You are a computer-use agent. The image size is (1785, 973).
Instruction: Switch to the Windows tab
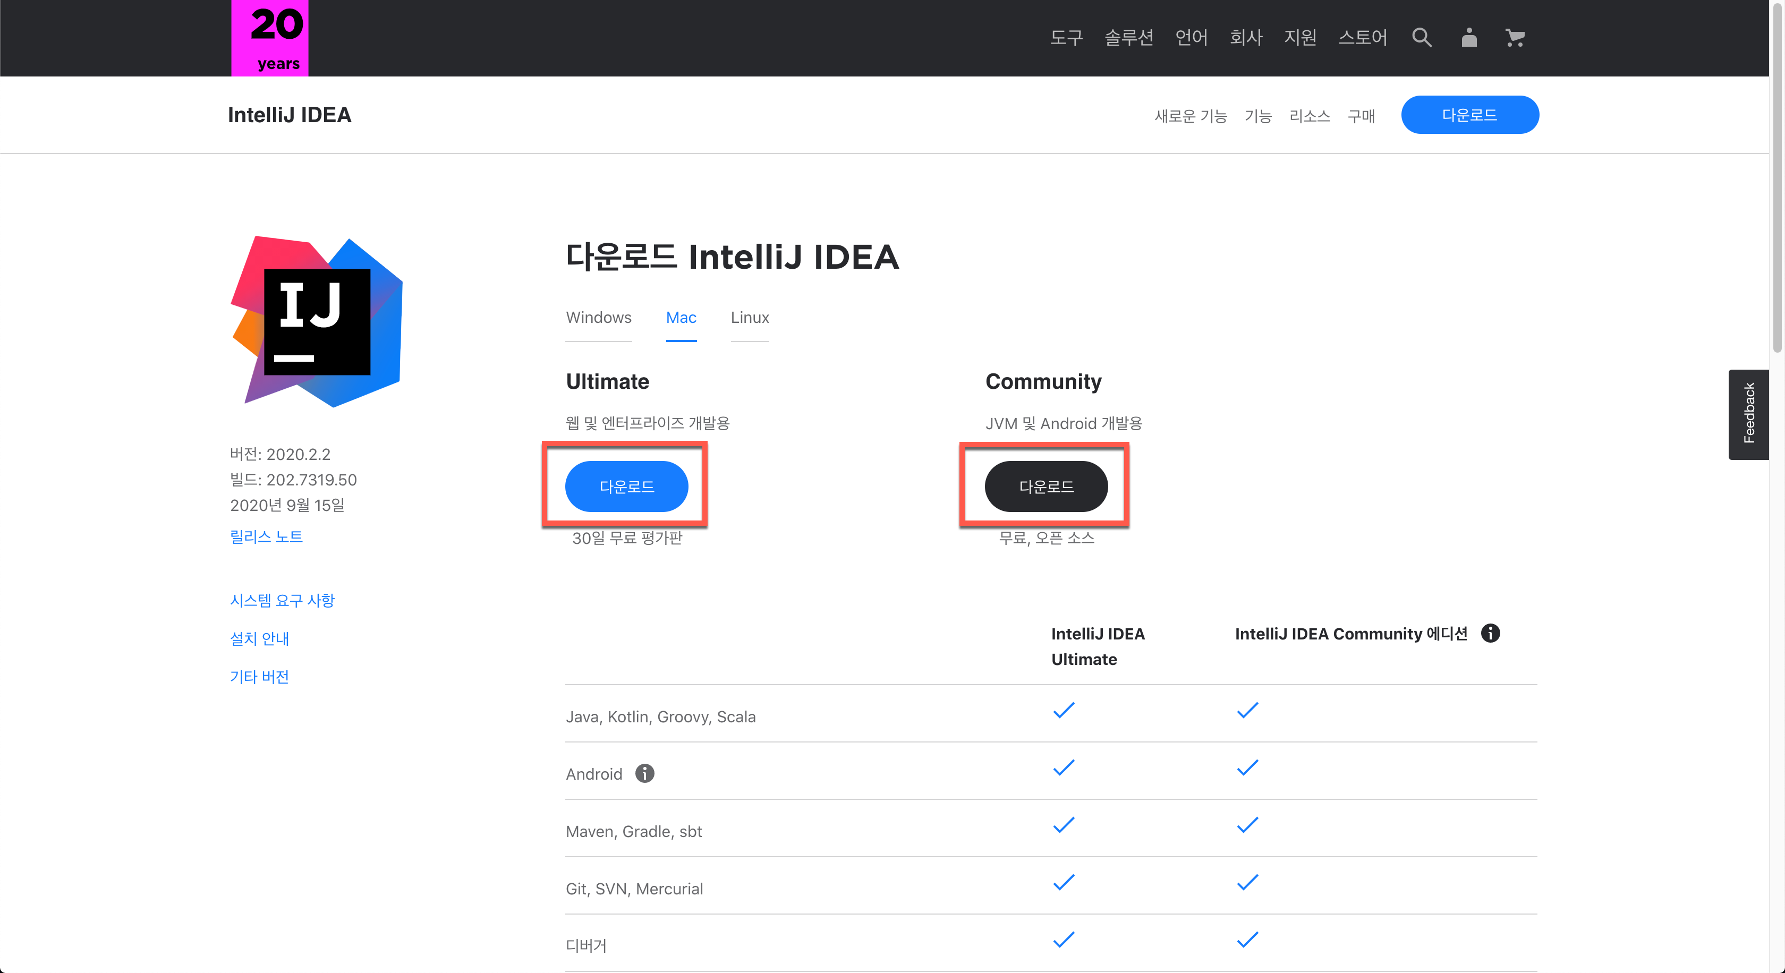click(598, 317)
